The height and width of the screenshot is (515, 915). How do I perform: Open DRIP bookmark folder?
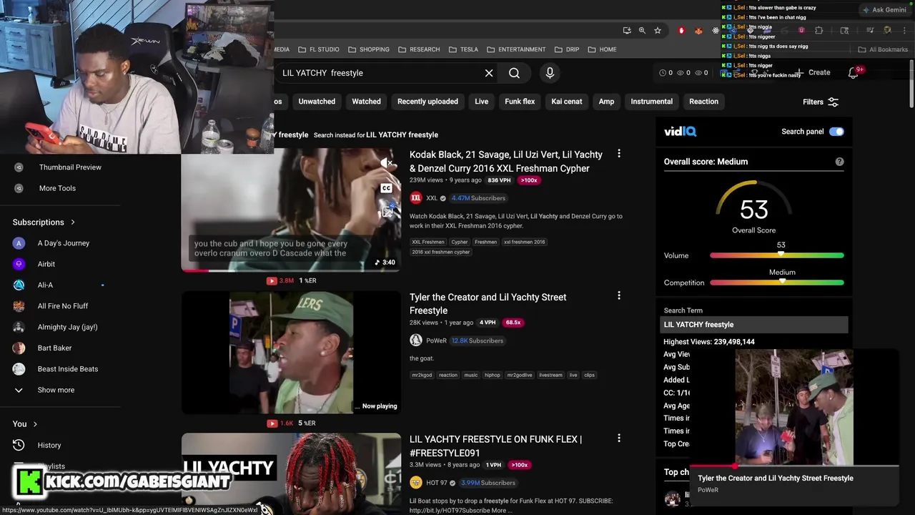click(x=567, y=49)
